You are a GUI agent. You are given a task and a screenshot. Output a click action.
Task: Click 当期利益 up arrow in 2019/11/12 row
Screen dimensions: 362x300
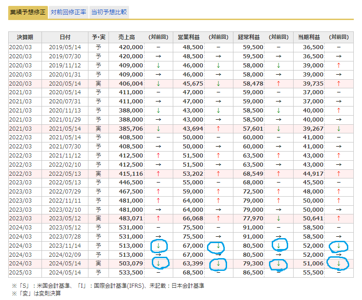338,65
